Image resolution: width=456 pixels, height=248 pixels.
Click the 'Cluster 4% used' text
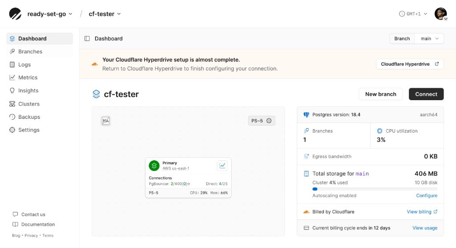click(330, 183)
